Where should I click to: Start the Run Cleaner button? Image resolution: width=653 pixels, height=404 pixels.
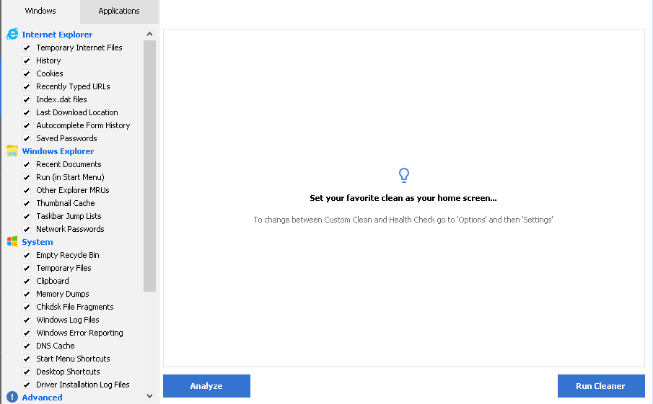point(601,386)
